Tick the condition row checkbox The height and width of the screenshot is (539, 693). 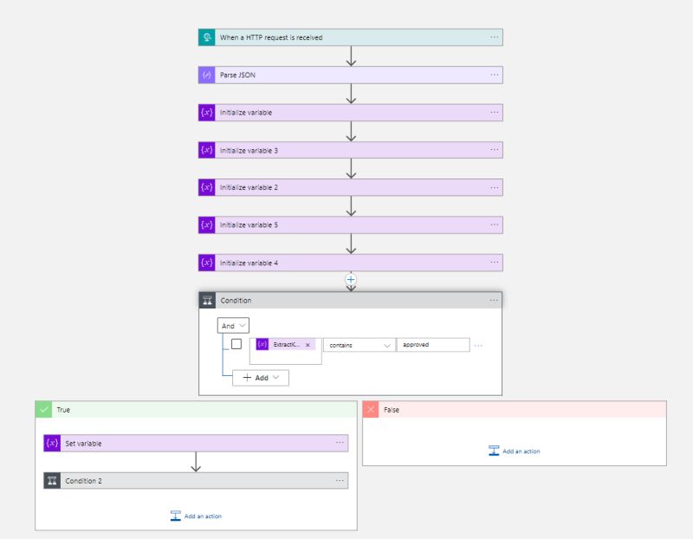236,344
